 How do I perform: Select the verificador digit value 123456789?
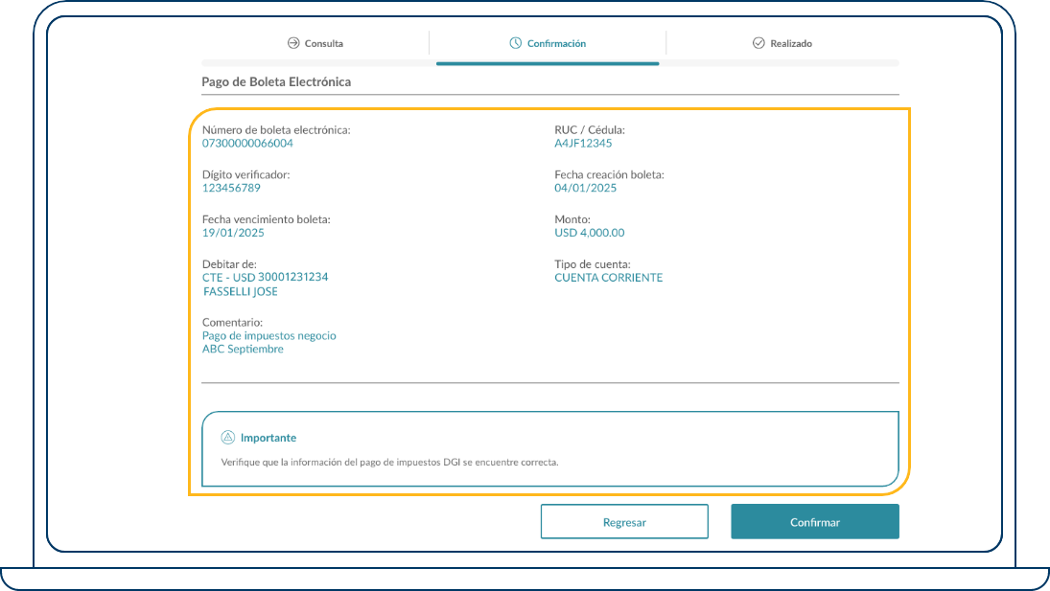tap(231, 189)
